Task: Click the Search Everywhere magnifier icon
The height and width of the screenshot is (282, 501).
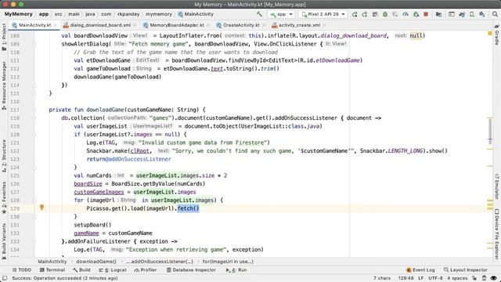Action: [495, 14]
